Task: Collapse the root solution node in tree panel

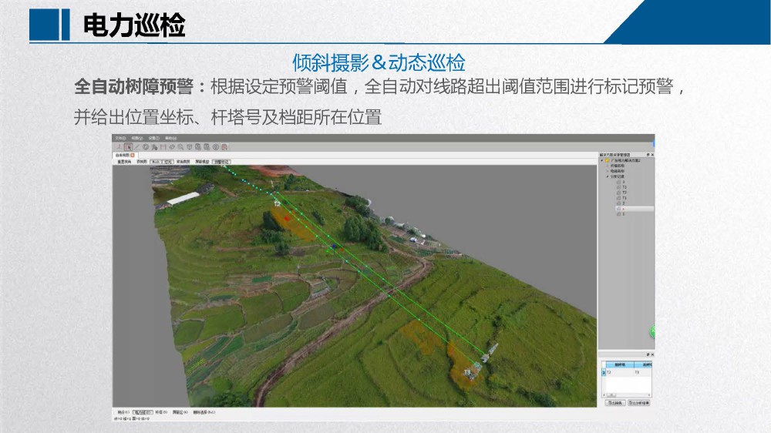Action: click(x=601, y=161)
